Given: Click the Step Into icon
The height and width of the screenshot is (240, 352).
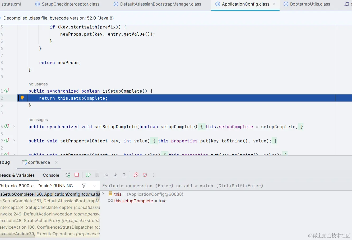Looking at the screenshot, I should click(115, 175).
